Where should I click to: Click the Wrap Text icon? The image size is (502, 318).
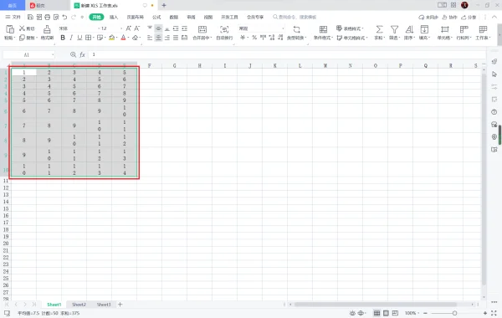224,29
